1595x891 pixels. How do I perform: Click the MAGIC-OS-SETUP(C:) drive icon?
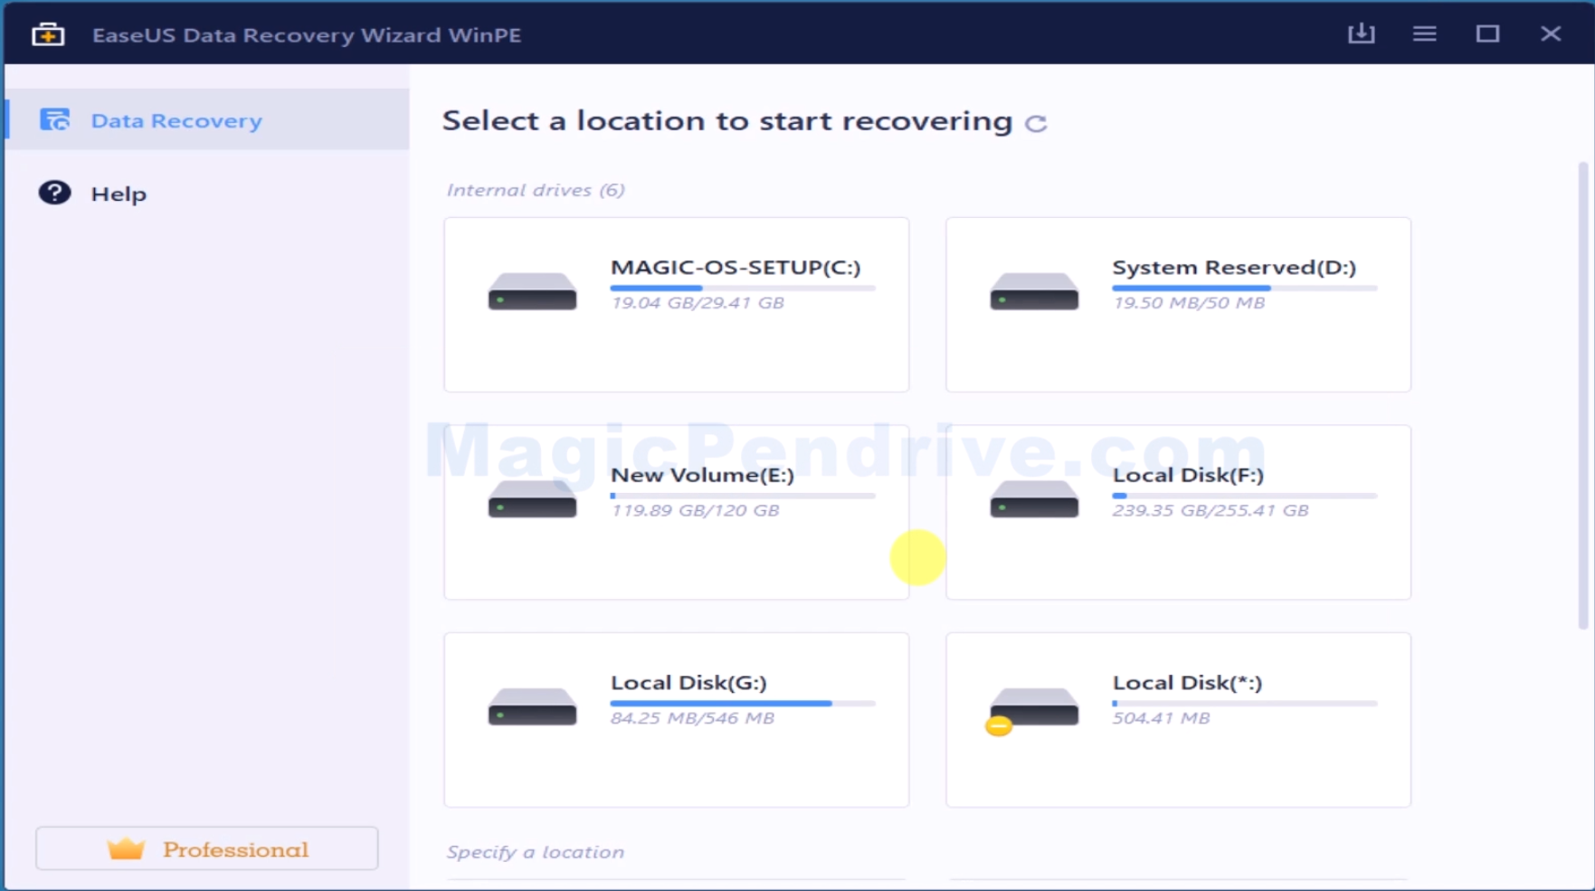(x=532, y=291)
